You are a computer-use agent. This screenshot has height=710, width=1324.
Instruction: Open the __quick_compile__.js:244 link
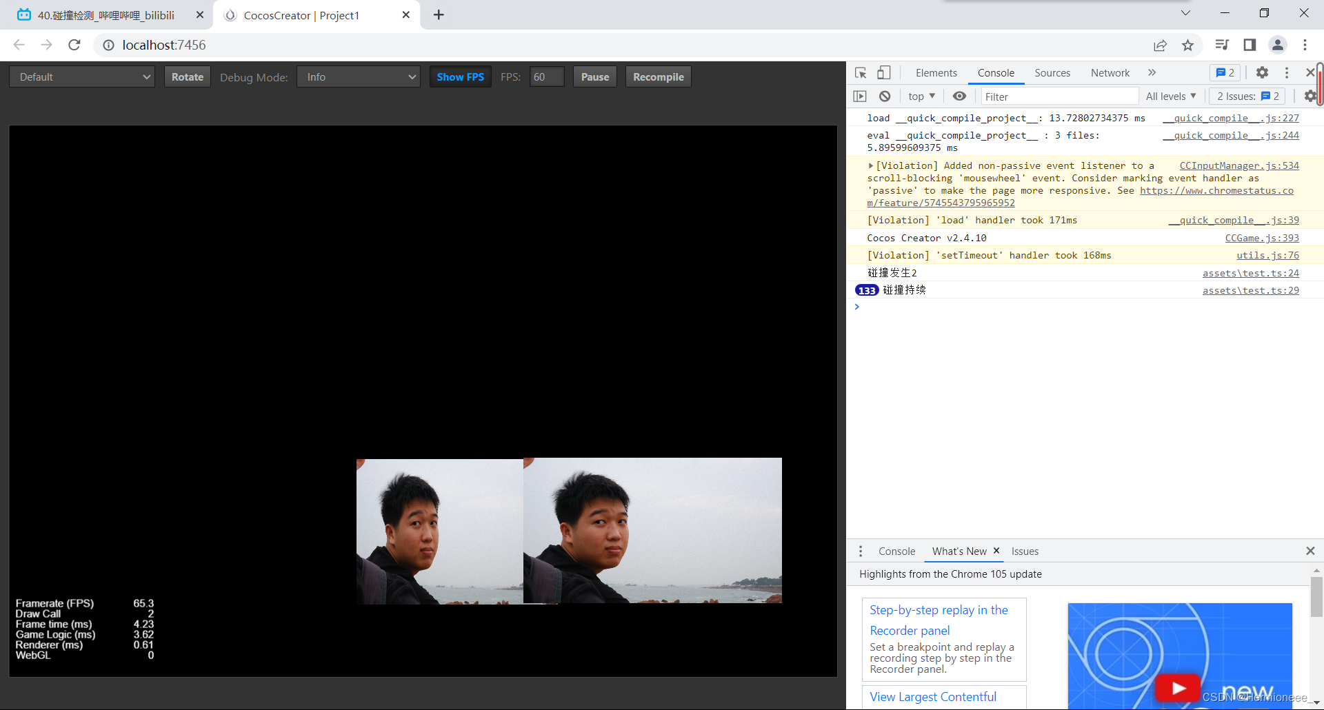[1231, 135]
